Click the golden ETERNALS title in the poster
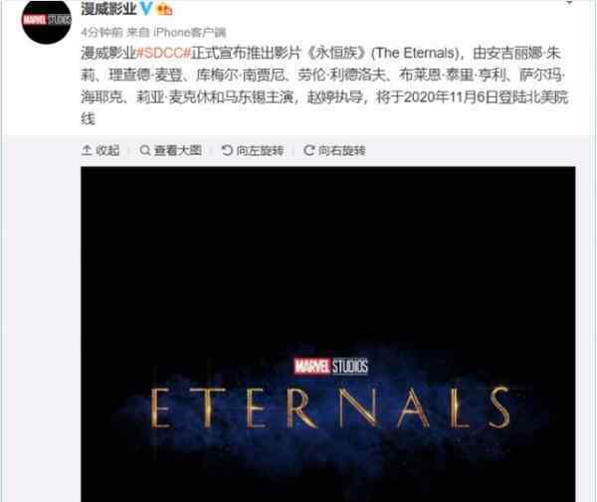This screenshot has width=597, height=502. pos(330,409)
